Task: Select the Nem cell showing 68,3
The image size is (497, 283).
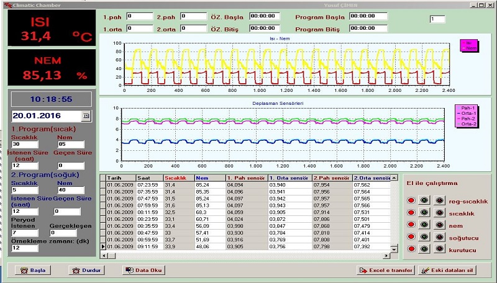Action: pyautogui.click(x=210, y=212)
